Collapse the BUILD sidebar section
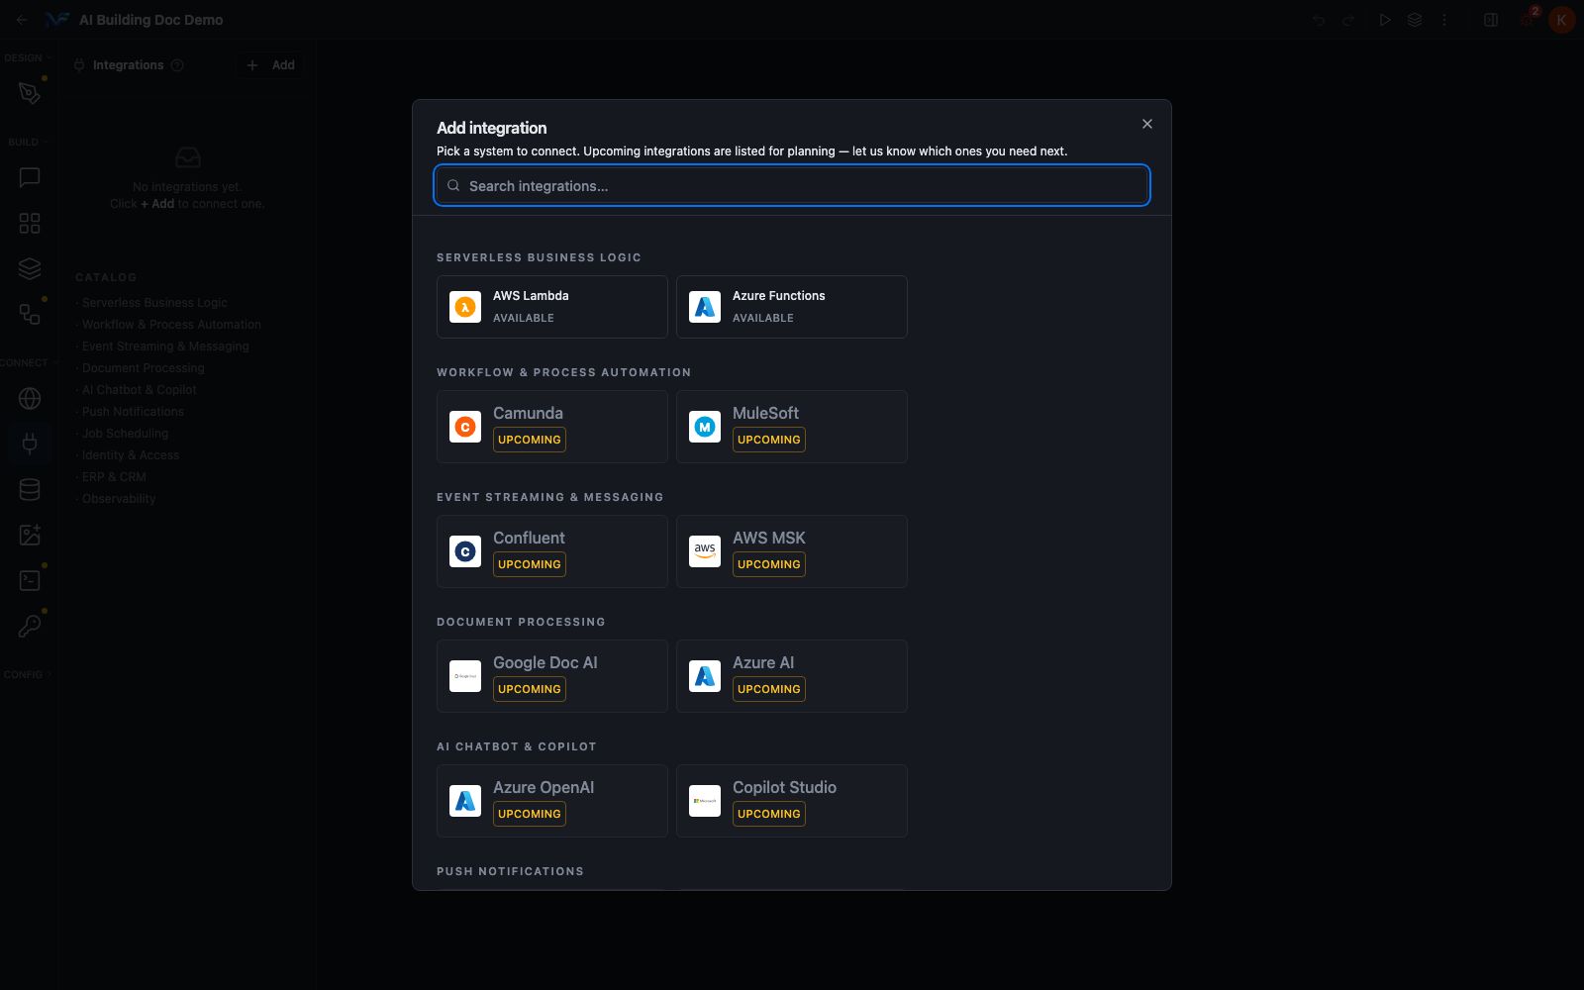The width and height of the screenshot is (1584, 990). (28, 142)
